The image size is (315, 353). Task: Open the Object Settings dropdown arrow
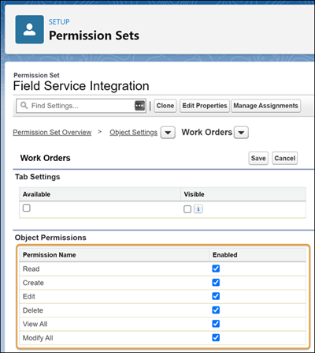click(168, 133)
